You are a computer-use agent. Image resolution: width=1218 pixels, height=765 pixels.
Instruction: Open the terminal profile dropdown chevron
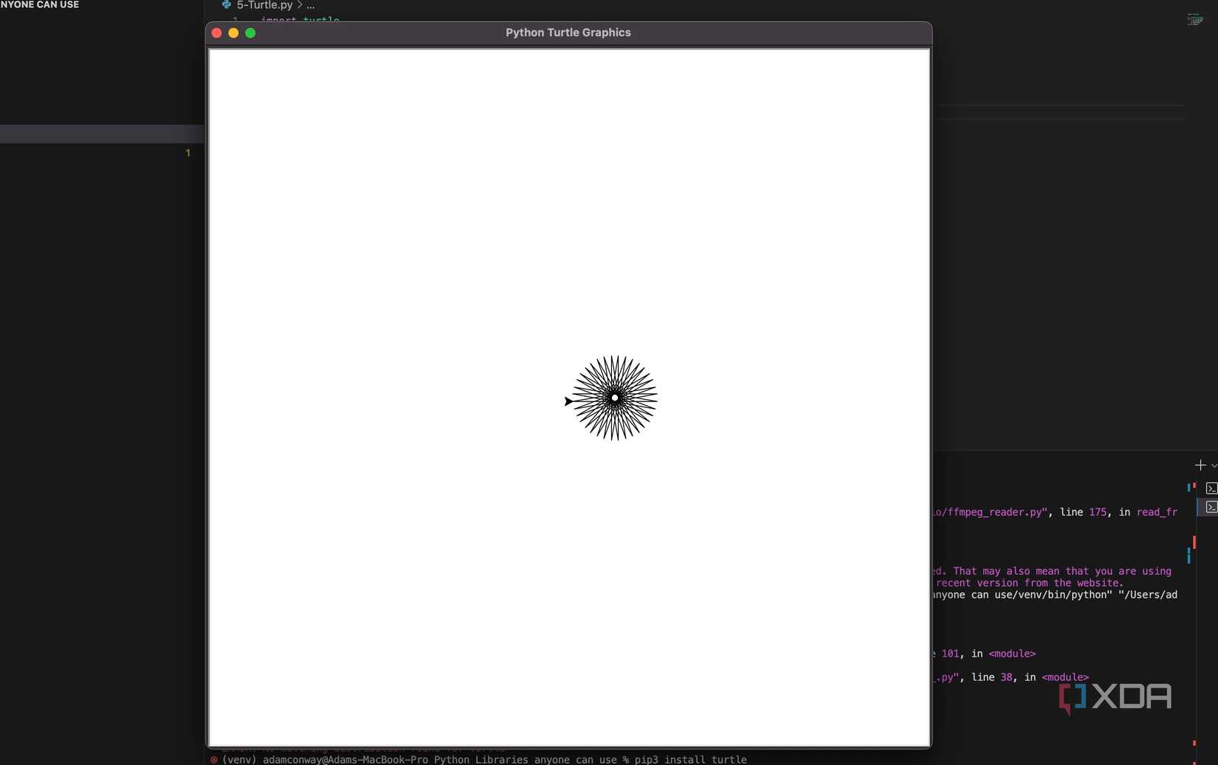tap(1214, 465)
